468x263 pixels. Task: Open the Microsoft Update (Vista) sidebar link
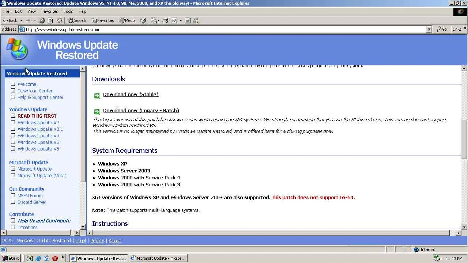(42, 175)
